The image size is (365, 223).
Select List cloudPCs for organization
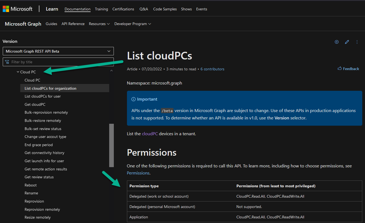65,88
